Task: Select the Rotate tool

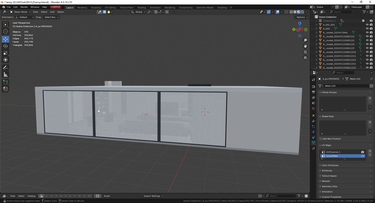Action: [5, 46]
